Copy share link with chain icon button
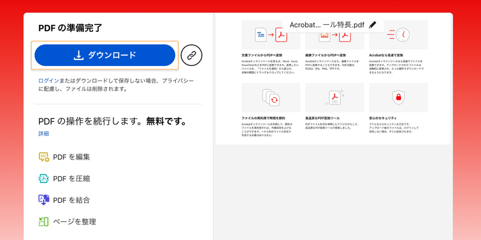Viewport: 481px width, 240px height. [x=191, y=55]
